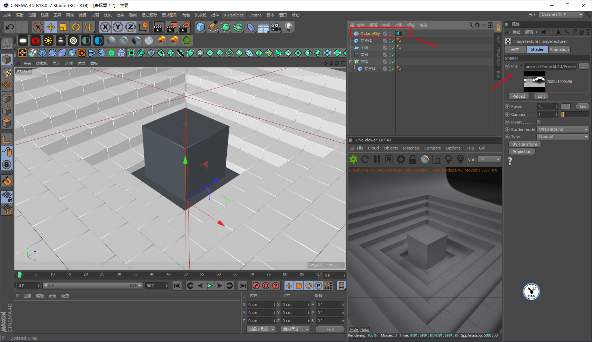The width and height of the screenshot is (592, 342).
Task: Click the Octane scatter green ring icon
Action: point(187,41)
